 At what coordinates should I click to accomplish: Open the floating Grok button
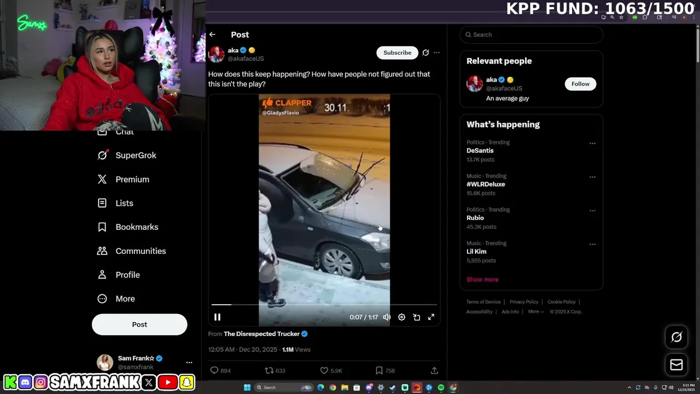tap(676, 337)
